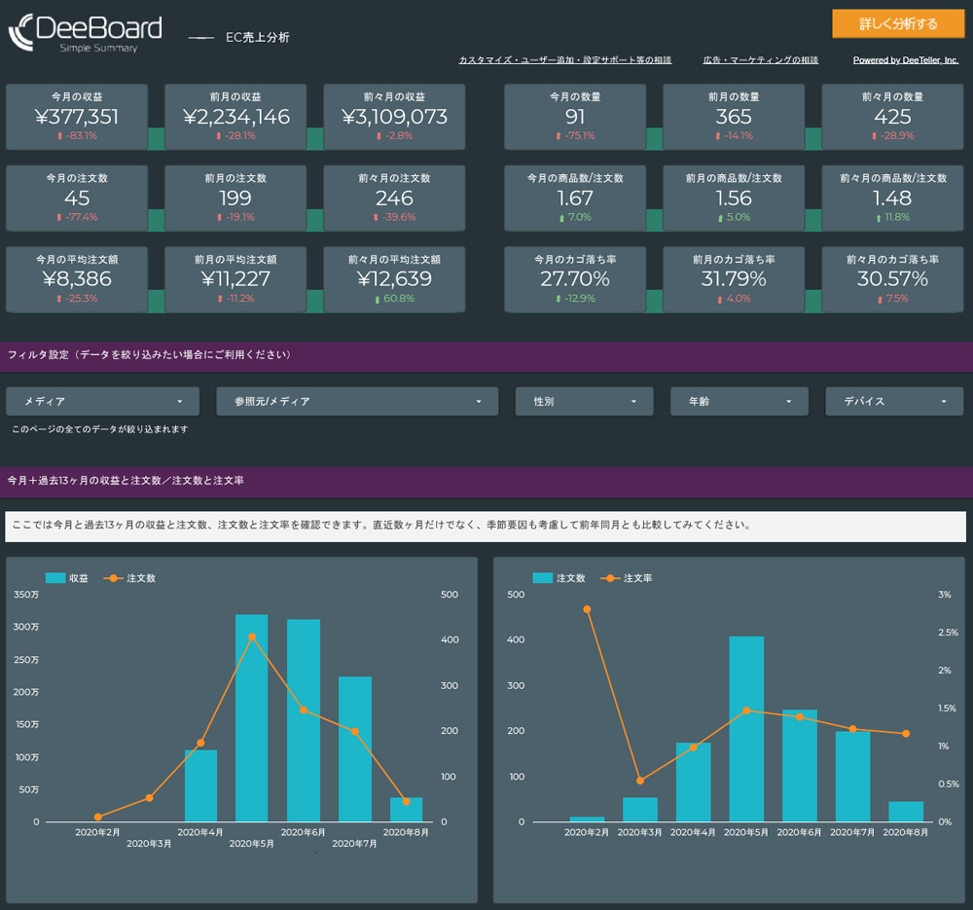Open the 広告・マーケティングの相談 link
The width and height of the screenshot is (973, 910).
(x=760, y=60)
